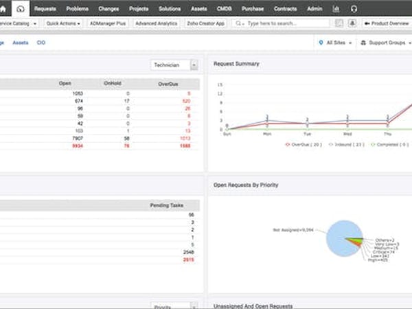The height and width of the screenshot is (309, 412).
Task: Open the Solutions menu
Action: 170,9
